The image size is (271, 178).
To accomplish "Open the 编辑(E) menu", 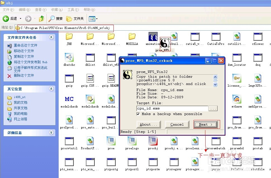I will pyautogui.click(x=24, y=10).
